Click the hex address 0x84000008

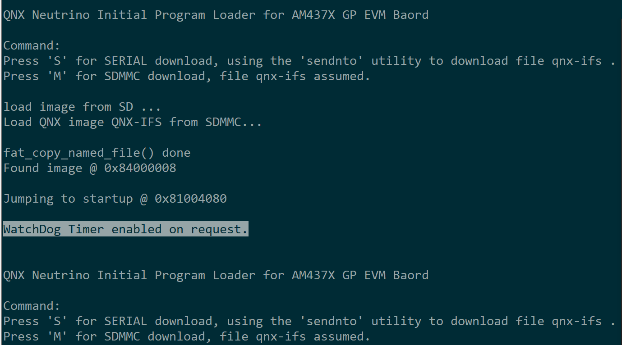click(x=140, y=168)
